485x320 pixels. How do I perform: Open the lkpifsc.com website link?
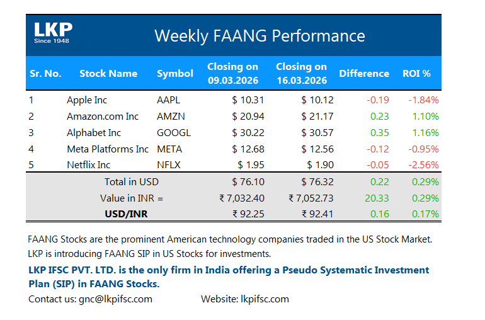point(264,299)
